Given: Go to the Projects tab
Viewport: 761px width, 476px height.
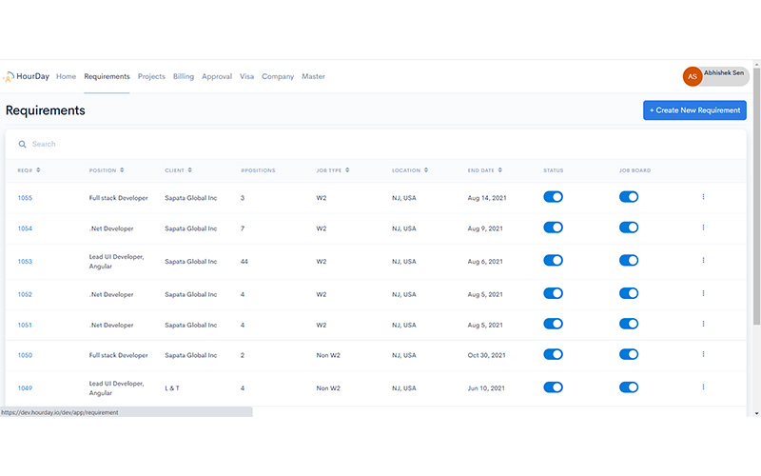Looking at the screenshot, I should tap(151, 76).
